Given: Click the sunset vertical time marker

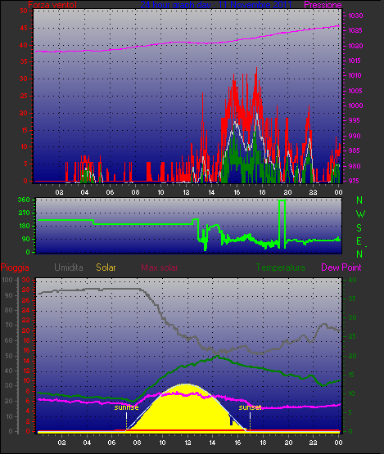Looking at the screenshot, I should point(250,421).
